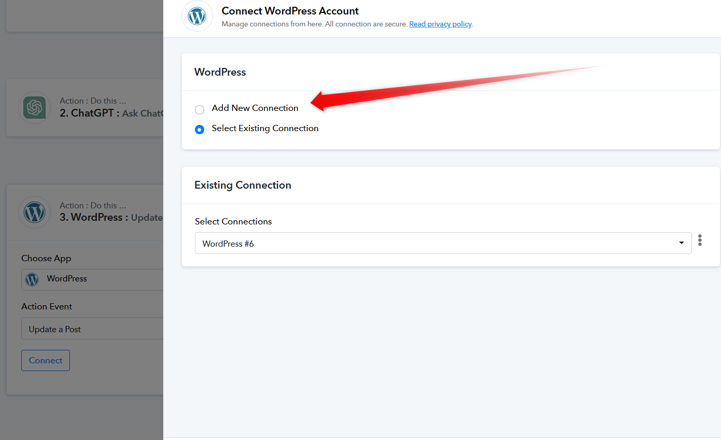Open the Read privacy policy link
Image resolution: width=721 pixels, height=440 pixels.
coord(440,24)
